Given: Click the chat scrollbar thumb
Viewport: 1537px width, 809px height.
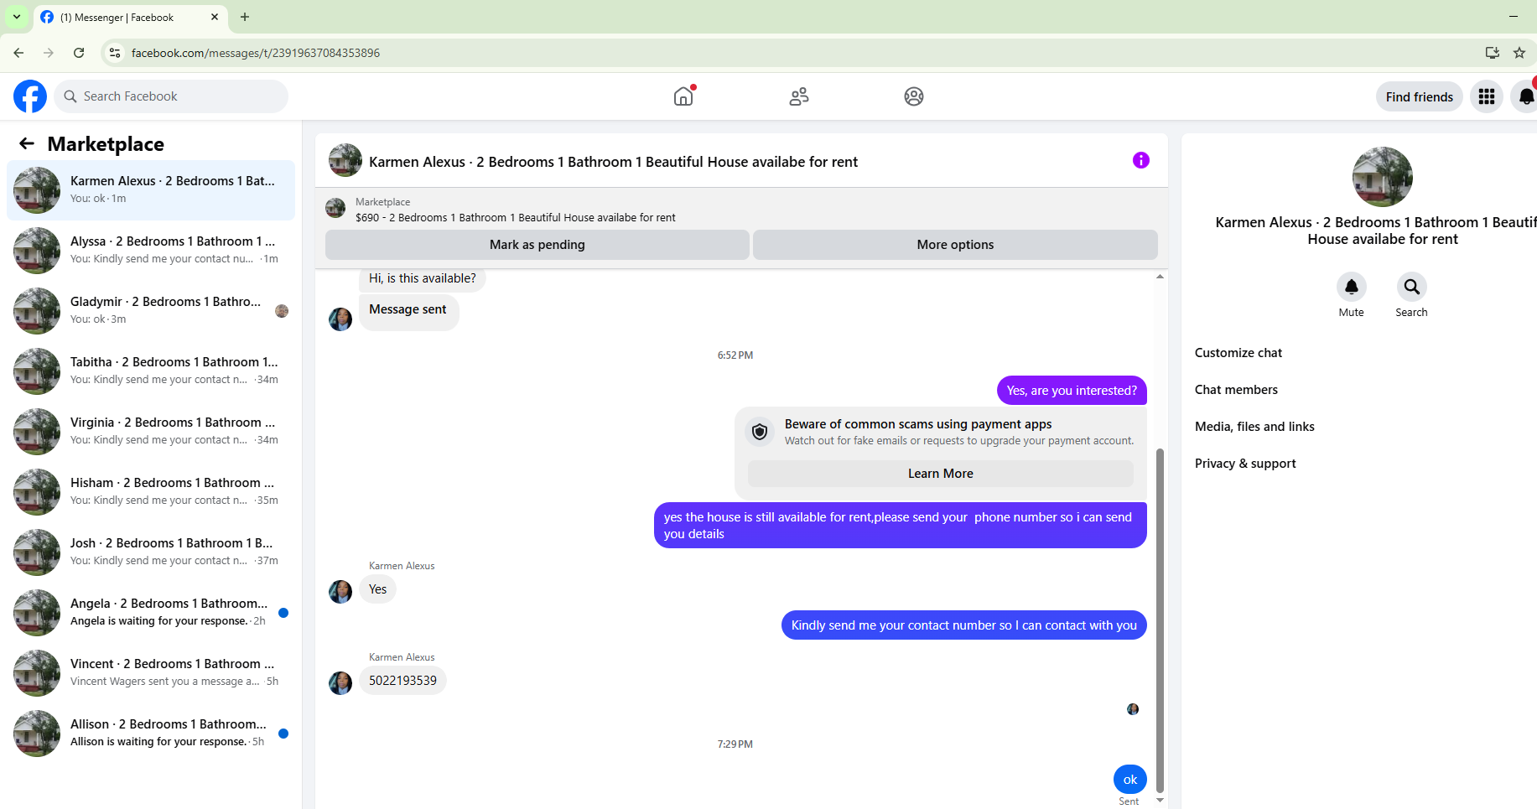Looking at the screenshot, I should tap(1160, 620).
